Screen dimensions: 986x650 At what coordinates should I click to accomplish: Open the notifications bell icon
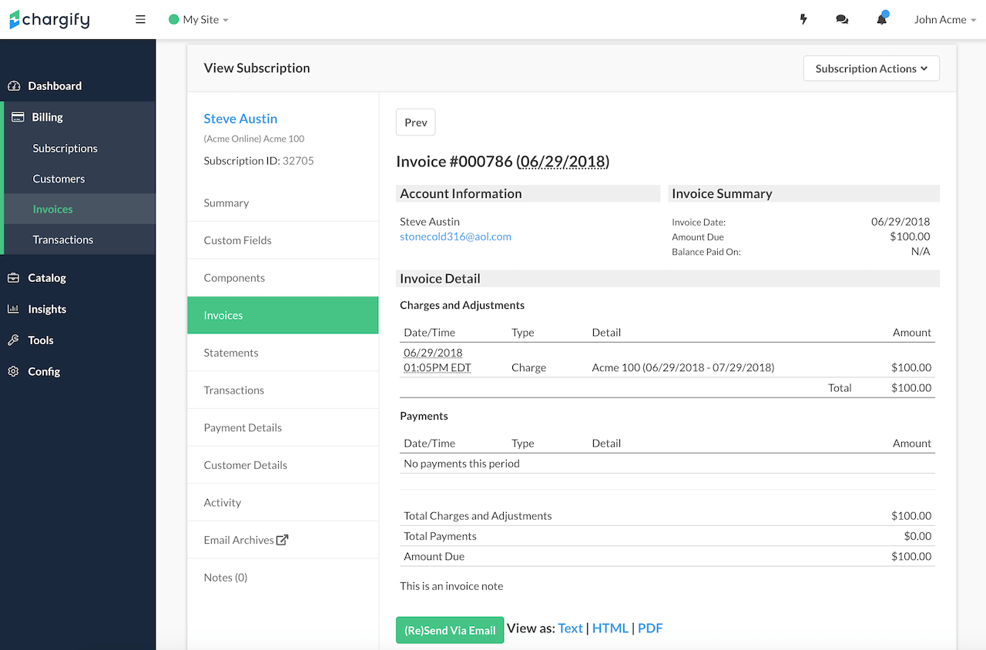(x=882, y=18)
